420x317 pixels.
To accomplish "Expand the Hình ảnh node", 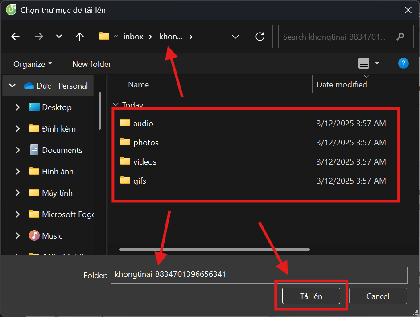I will pyautogui.click(x=18, y=172).
